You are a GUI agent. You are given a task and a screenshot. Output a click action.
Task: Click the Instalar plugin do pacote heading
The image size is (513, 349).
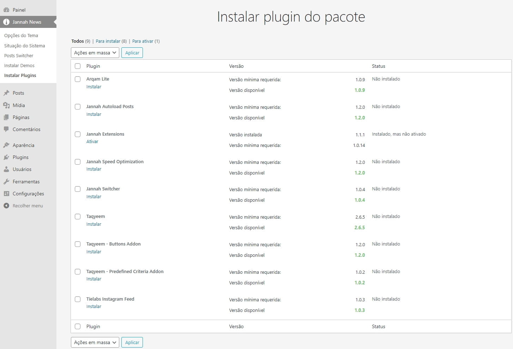pos(291,17)
